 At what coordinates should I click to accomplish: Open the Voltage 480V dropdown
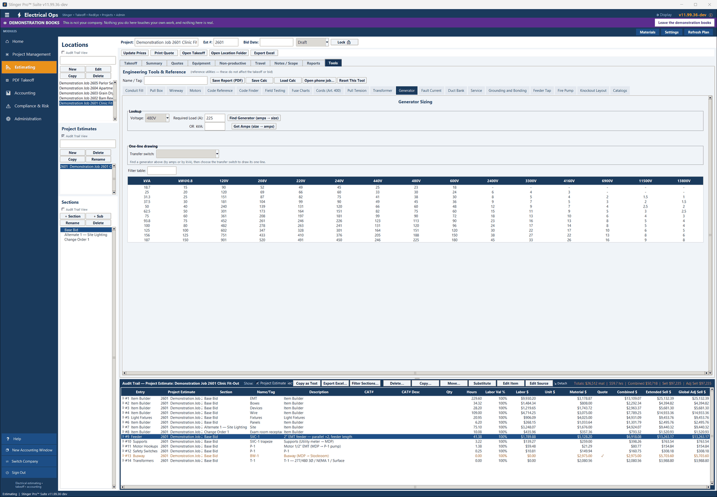click(157, 118)
